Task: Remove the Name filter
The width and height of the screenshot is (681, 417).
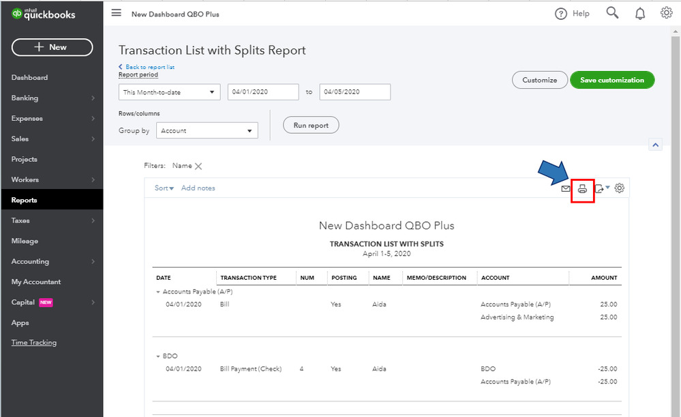Action: [x=198, y=166]
